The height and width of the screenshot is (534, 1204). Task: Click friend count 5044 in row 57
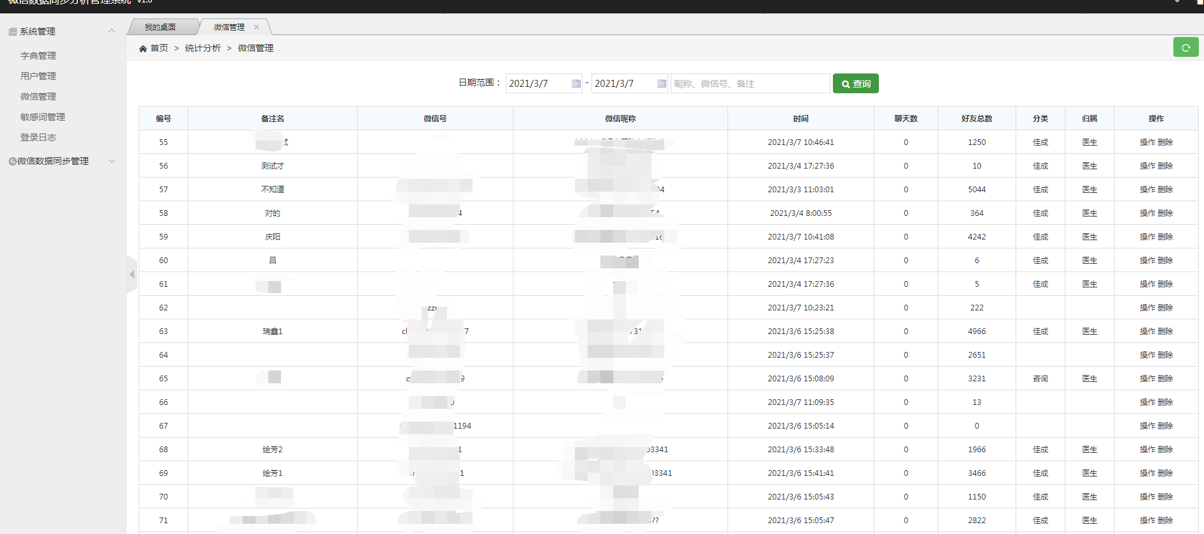coord(977,189)
